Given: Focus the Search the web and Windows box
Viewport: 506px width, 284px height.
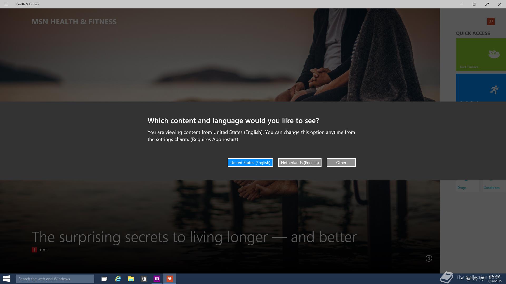Looking at the screenshot, I should coord(55,279).
